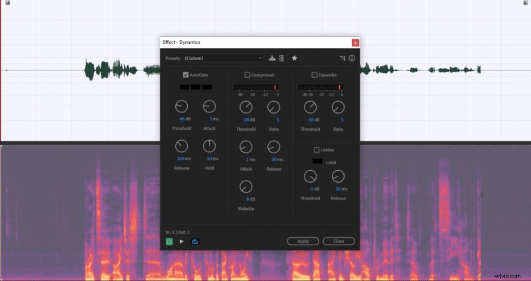The height and width of the screenshot is (281, 531).
Task: Edit the Compressor release value 50 ms
Action: (273, 159)
